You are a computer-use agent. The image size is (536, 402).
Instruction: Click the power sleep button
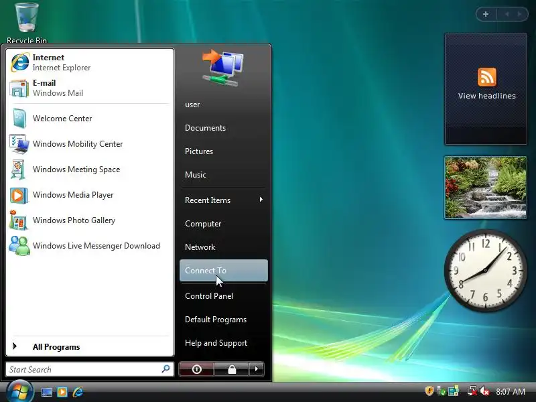click(196, 369)
